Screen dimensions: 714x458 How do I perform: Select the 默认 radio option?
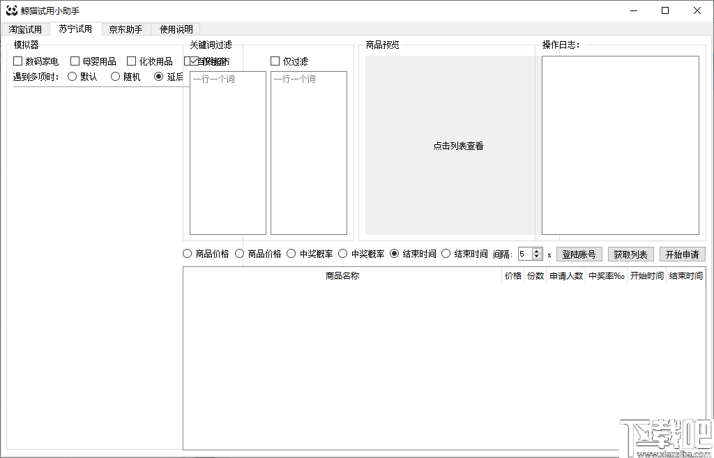[73, 77]
